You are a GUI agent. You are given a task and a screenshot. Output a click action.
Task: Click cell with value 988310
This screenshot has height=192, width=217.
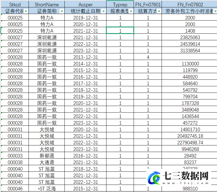[x=190, y=189]
